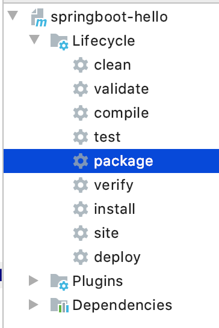
Task: Click the gear icon beside compile
Action: click(81, 113)
